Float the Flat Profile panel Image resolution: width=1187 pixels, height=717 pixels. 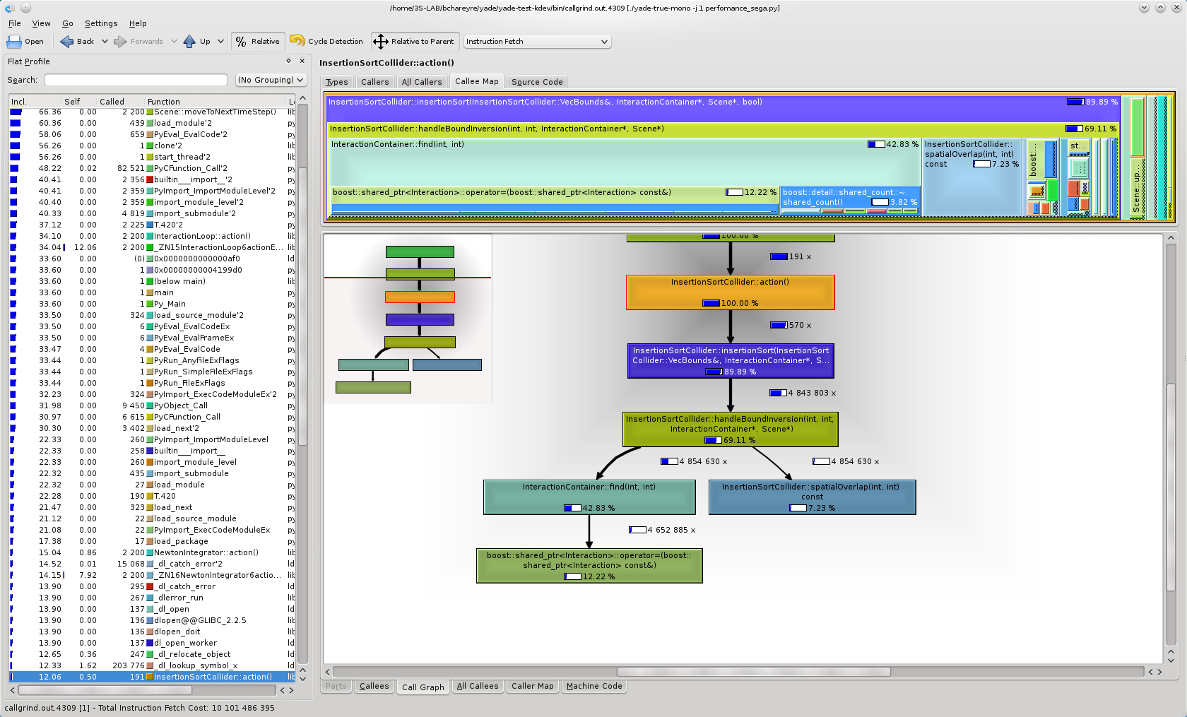click(288, 61)
